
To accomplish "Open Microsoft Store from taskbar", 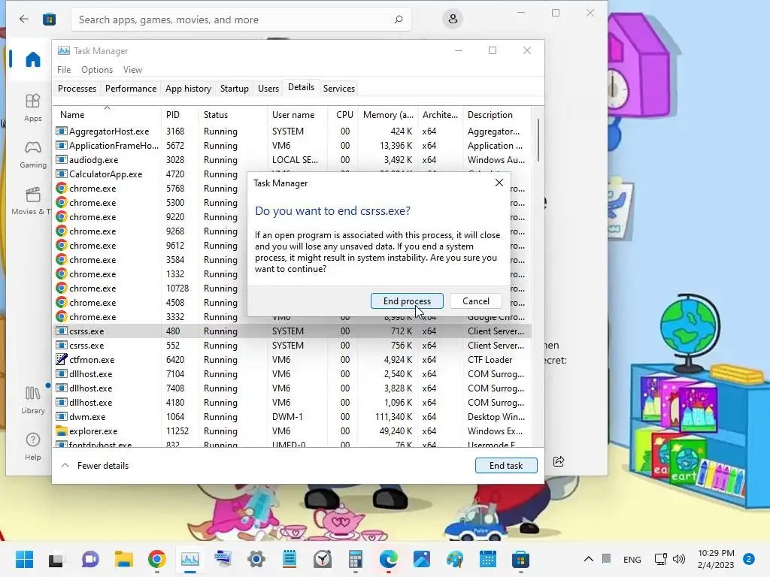I will point(520,559).
